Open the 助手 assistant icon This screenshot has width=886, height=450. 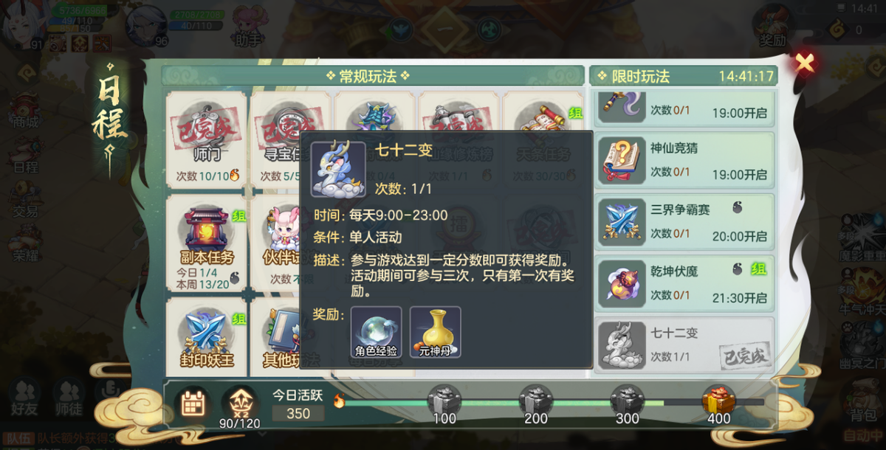pos(247,26)
